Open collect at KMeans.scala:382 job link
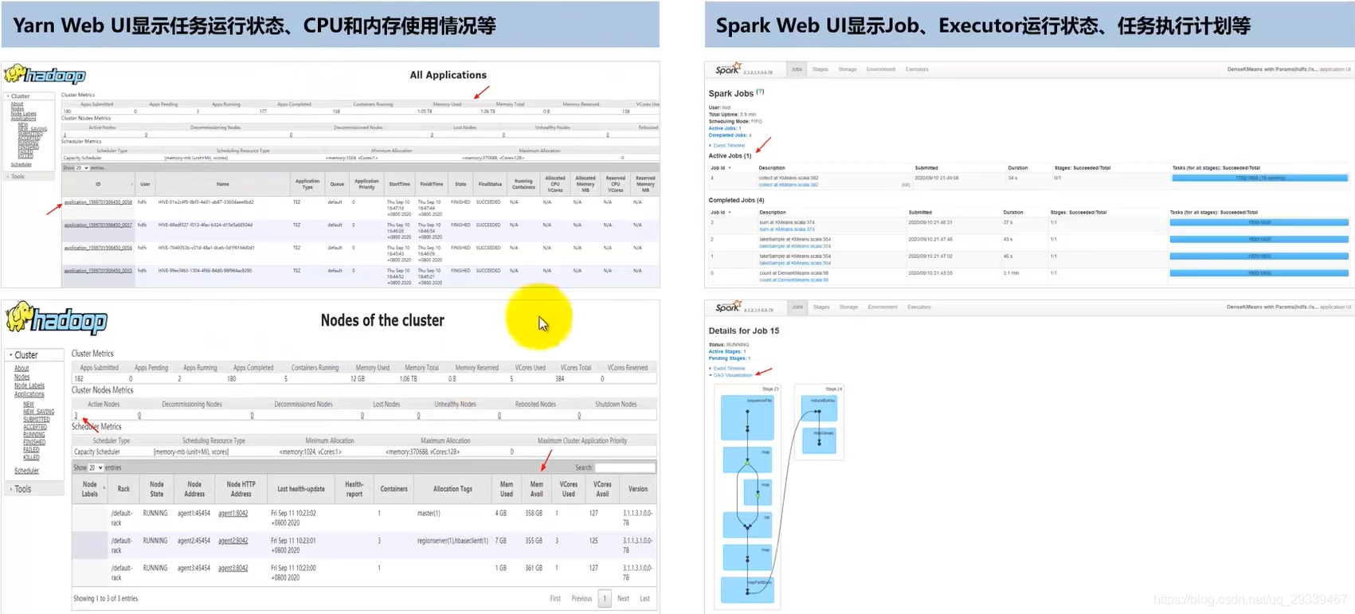 789,185
